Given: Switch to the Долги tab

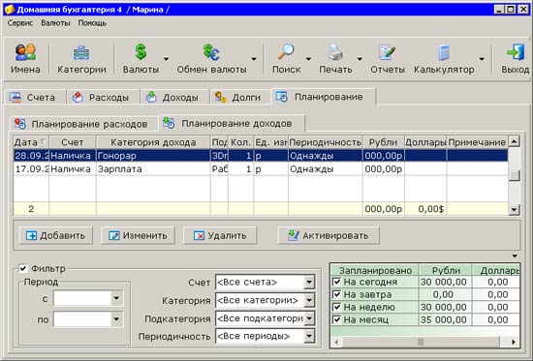Looking at the screenshot, I should coord(240,98).
